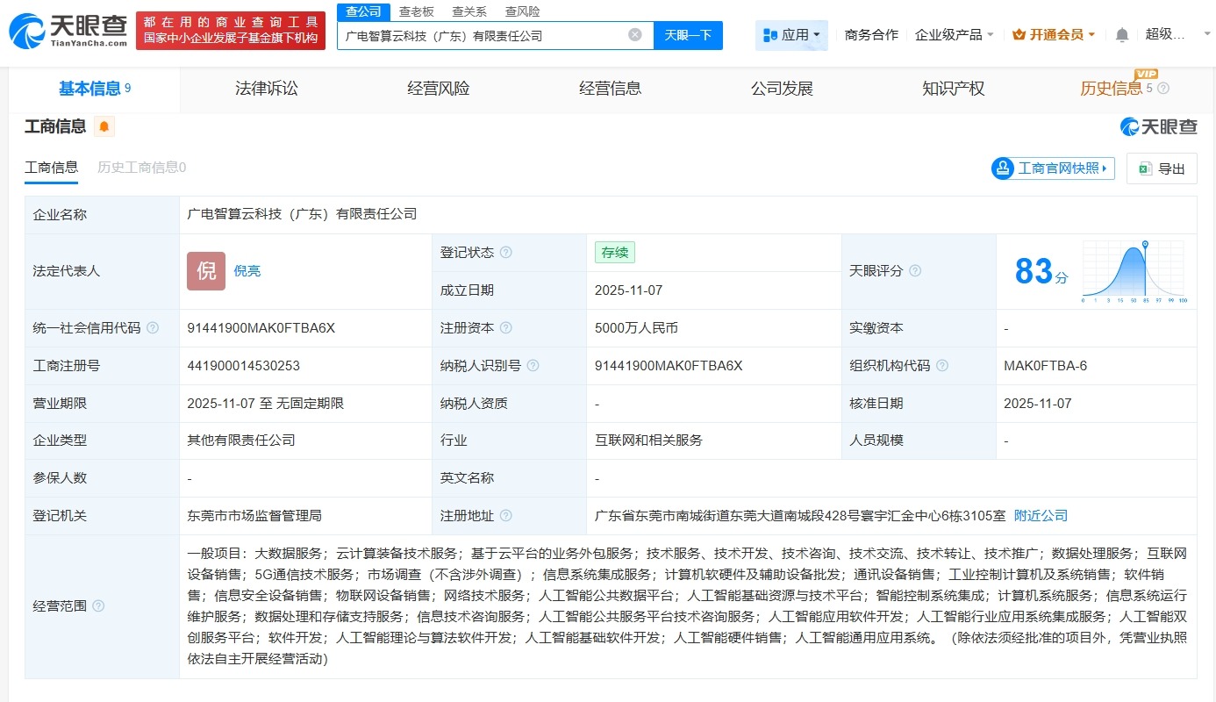Switch to the 法律诉讼 tab

(x=267, y=88)
